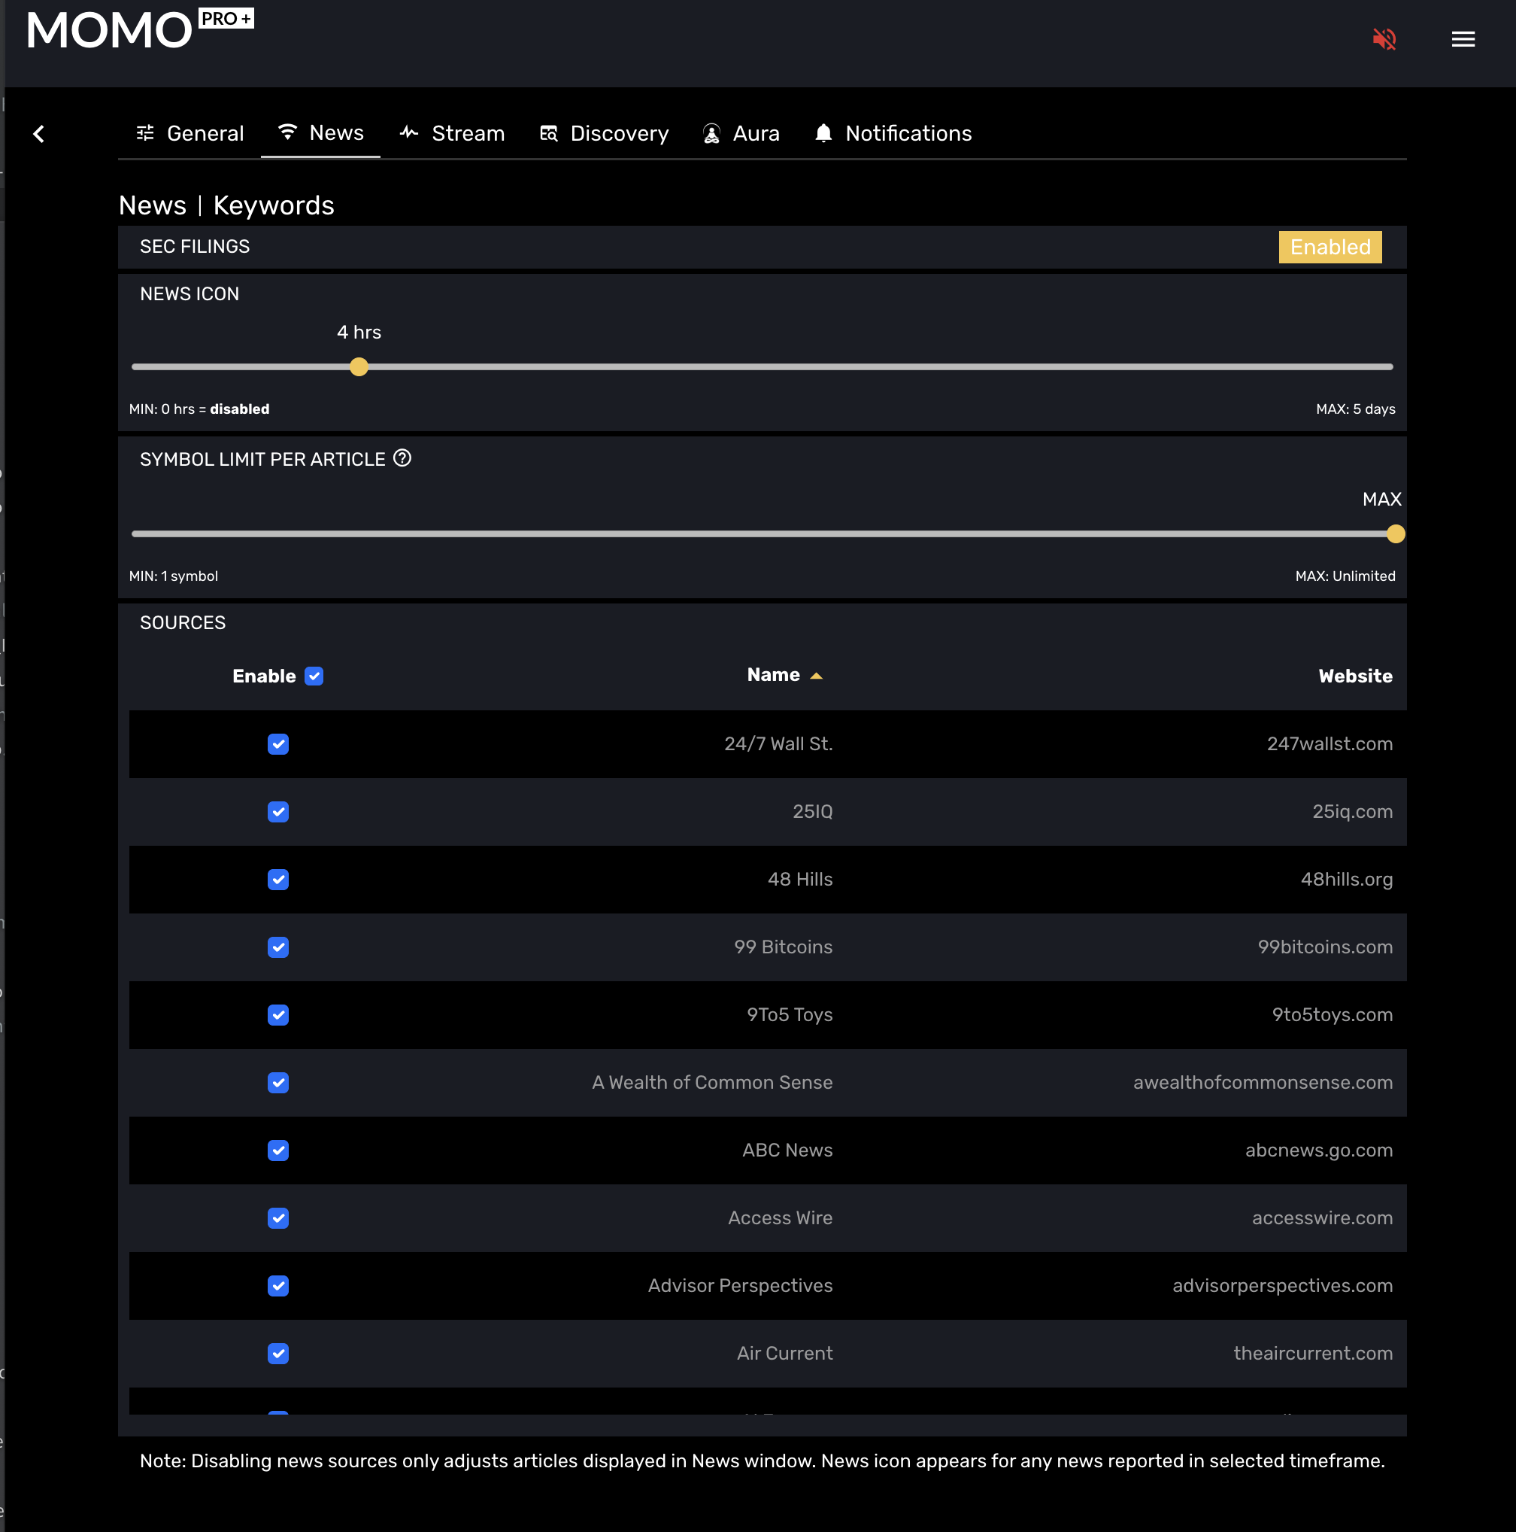Unmute sound with the red speaker icon
The height and width of the screenshot is (1532, 1516).
pos(1384,39)
